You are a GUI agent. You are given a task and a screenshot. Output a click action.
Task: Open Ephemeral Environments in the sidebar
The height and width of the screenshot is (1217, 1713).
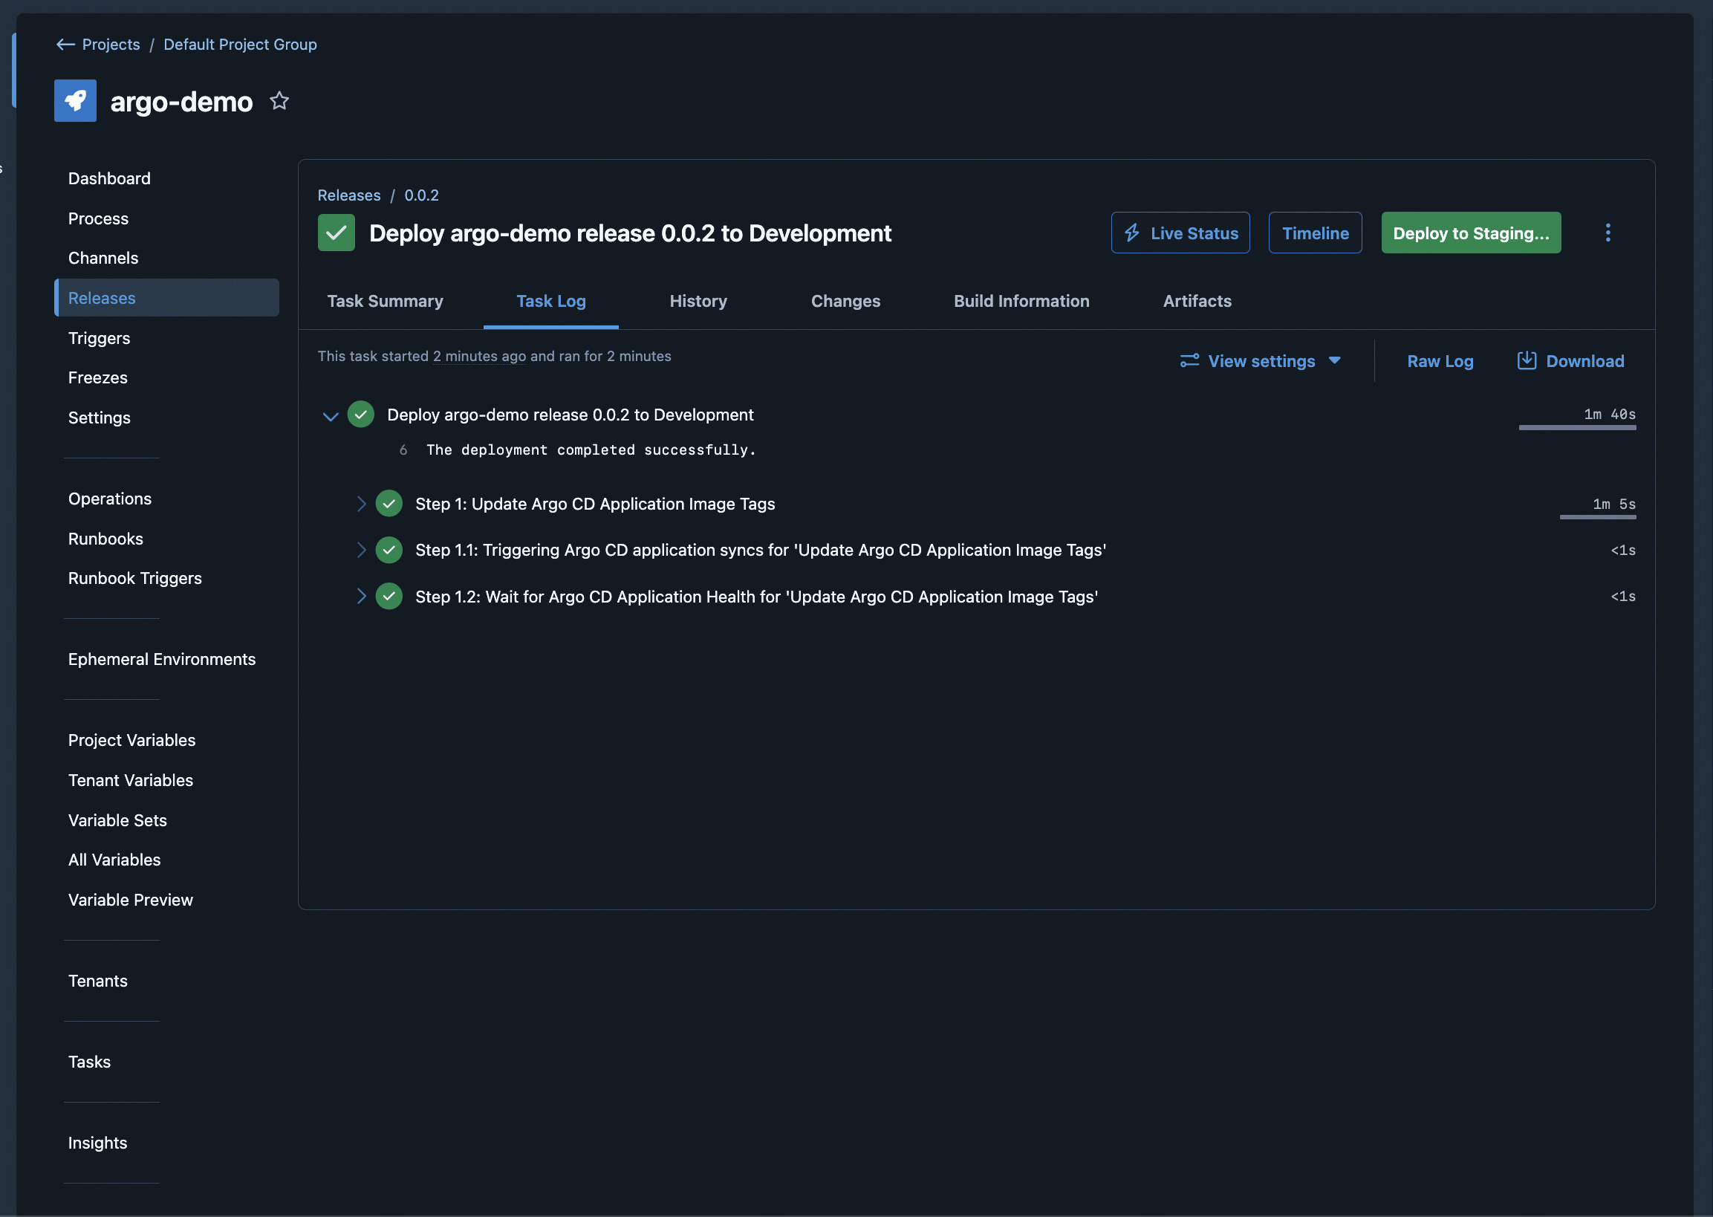click(x=162, y=659)
